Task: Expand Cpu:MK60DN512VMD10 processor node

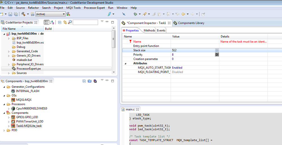Action: (9, 108)
